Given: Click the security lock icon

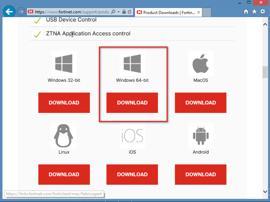Looking at the screenshot, I should coord(124,12).
